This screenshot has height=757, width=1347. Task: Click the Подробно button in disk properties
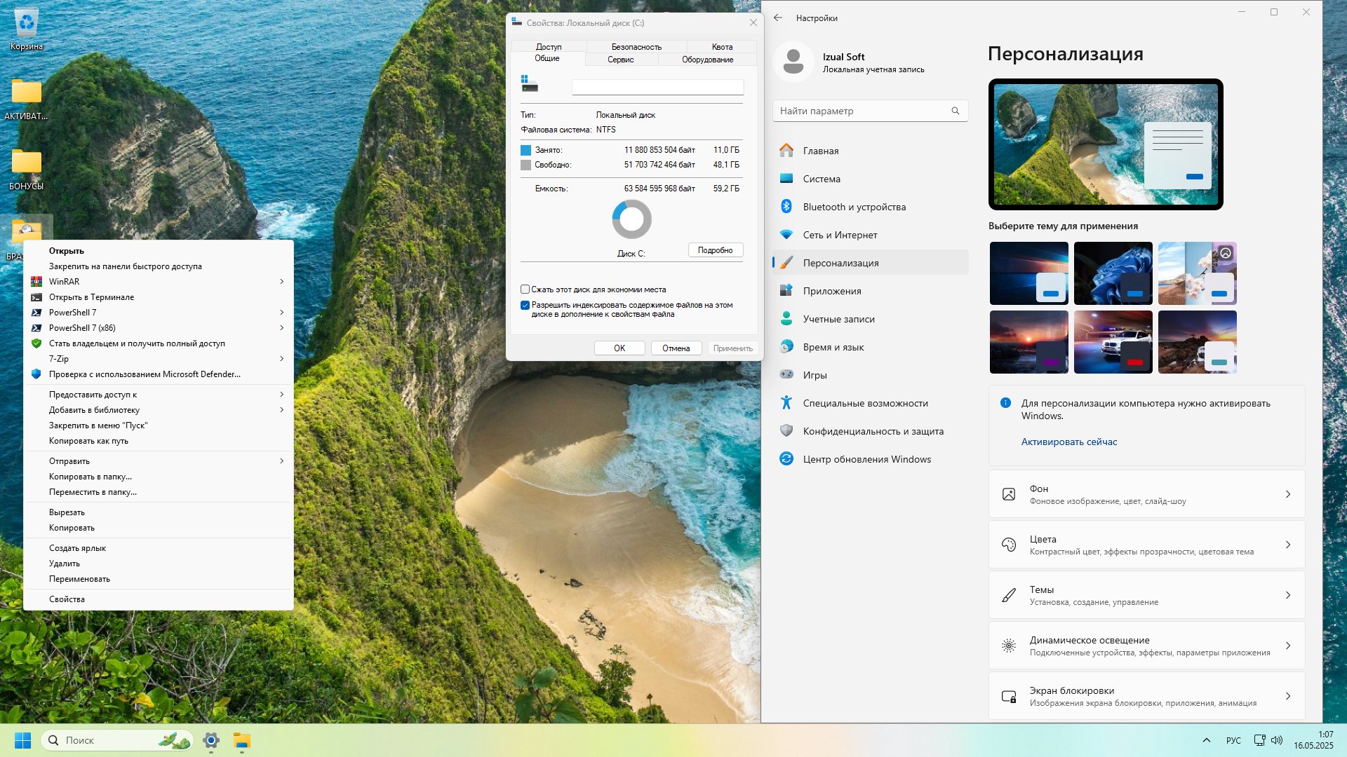[715, 250]
